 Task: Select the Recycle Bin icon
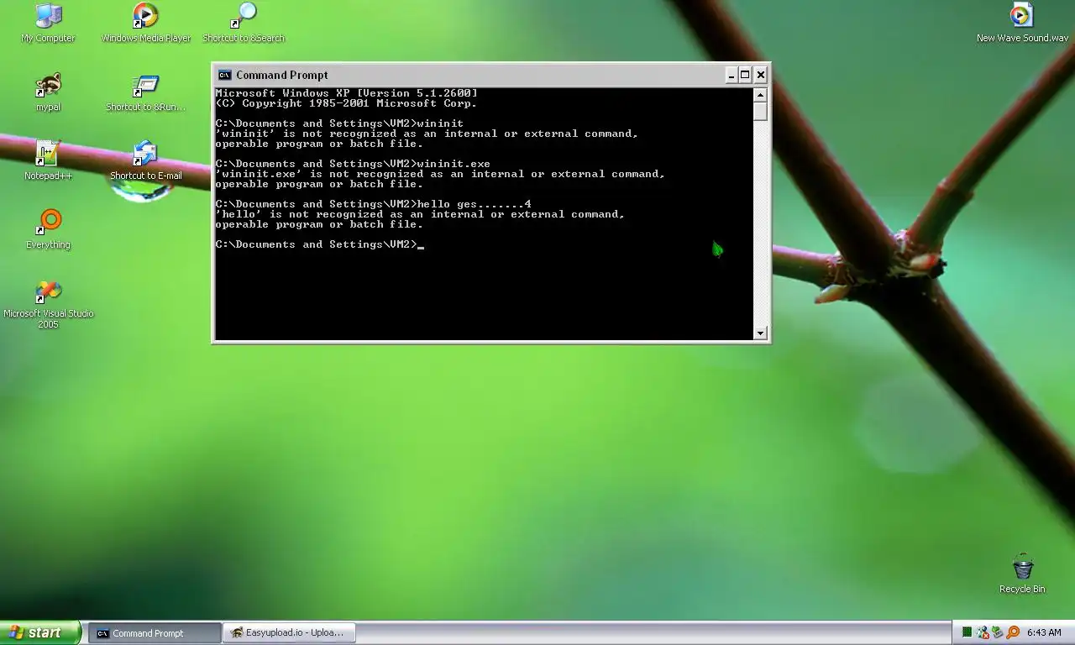pos(1022,574)
